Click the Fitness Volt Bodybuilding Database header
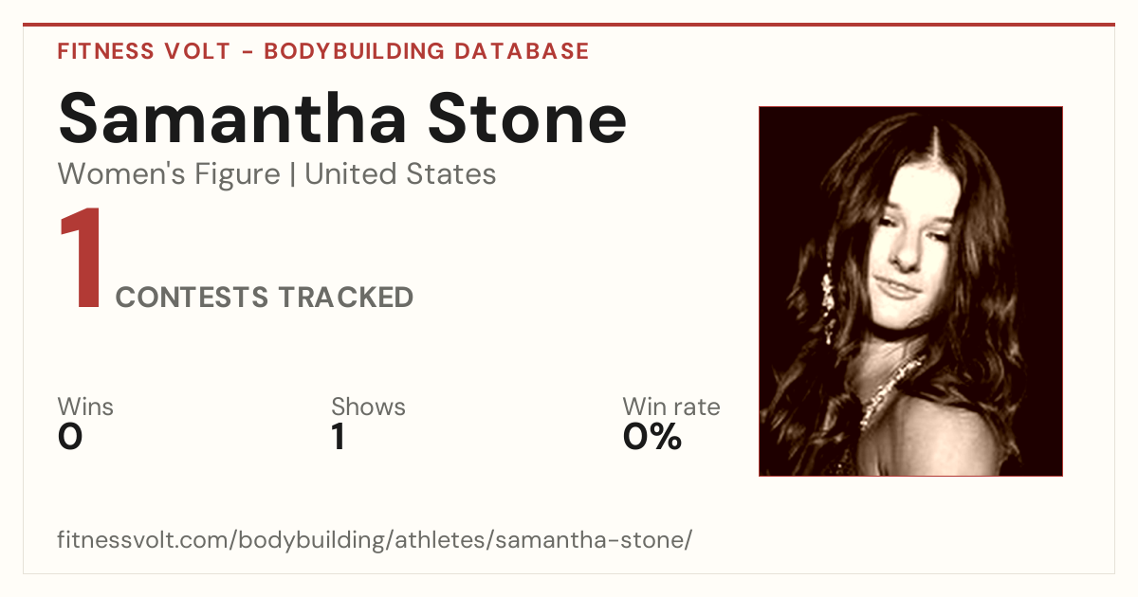The height and width of the screenshot is (597, 1138). coord(323,51)
